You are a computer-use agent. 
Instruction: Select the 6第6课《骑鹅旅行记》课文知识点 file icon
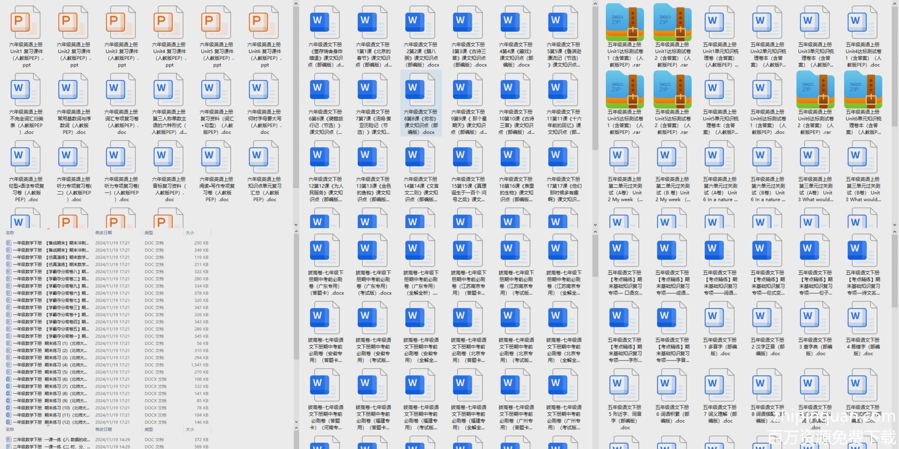pos(325,89)
